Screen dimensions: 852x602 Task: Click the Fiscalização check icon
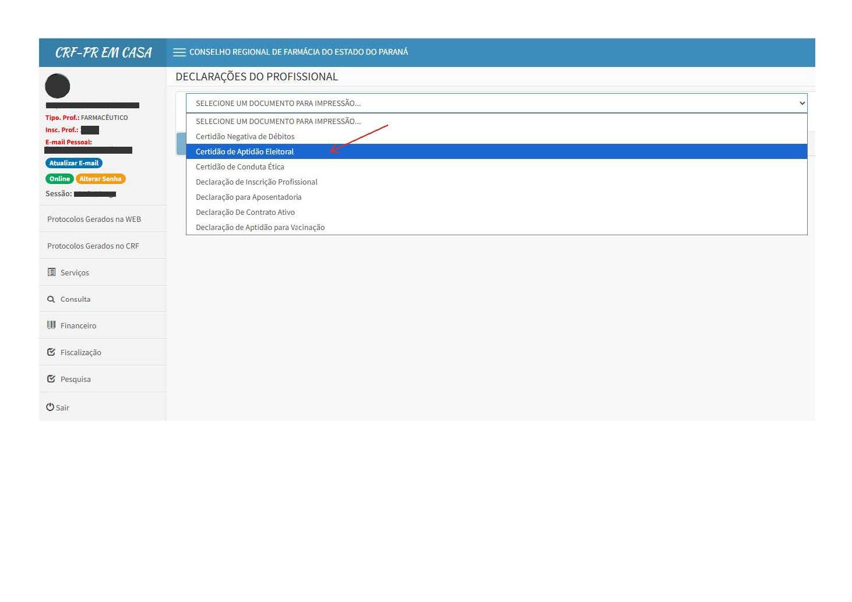point(51,352)
